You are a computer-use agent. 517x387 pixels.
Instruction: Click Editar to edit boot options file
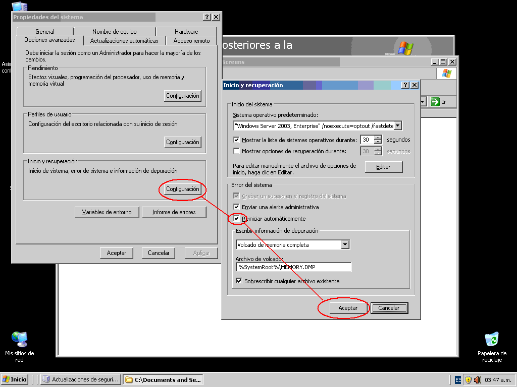[x=384, y=167]
